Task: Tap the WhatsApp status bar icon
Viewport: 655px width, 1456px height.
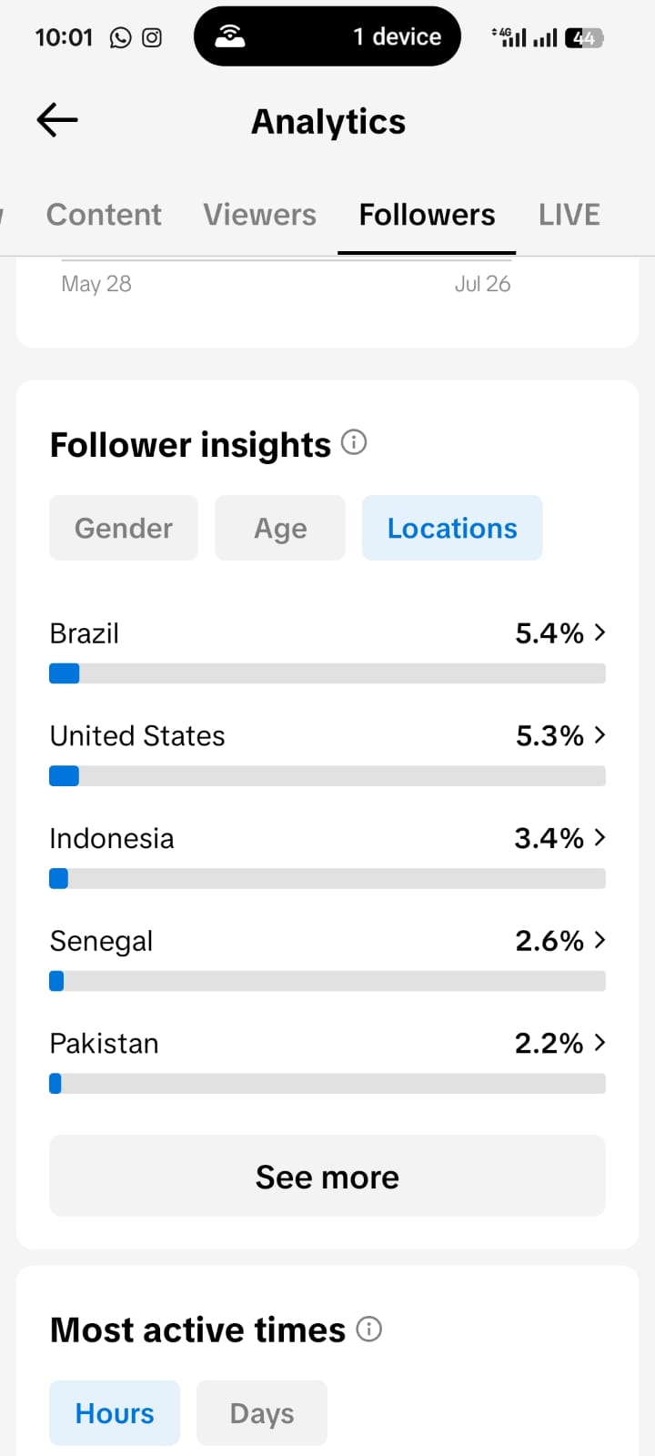Action: [120, 37]
